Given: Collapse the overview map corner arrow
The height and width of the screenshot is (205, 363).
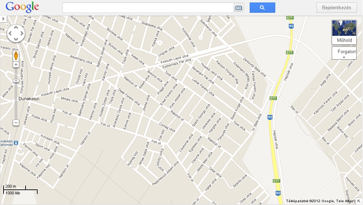Looking at the screenshot, I should pos(359,201).
